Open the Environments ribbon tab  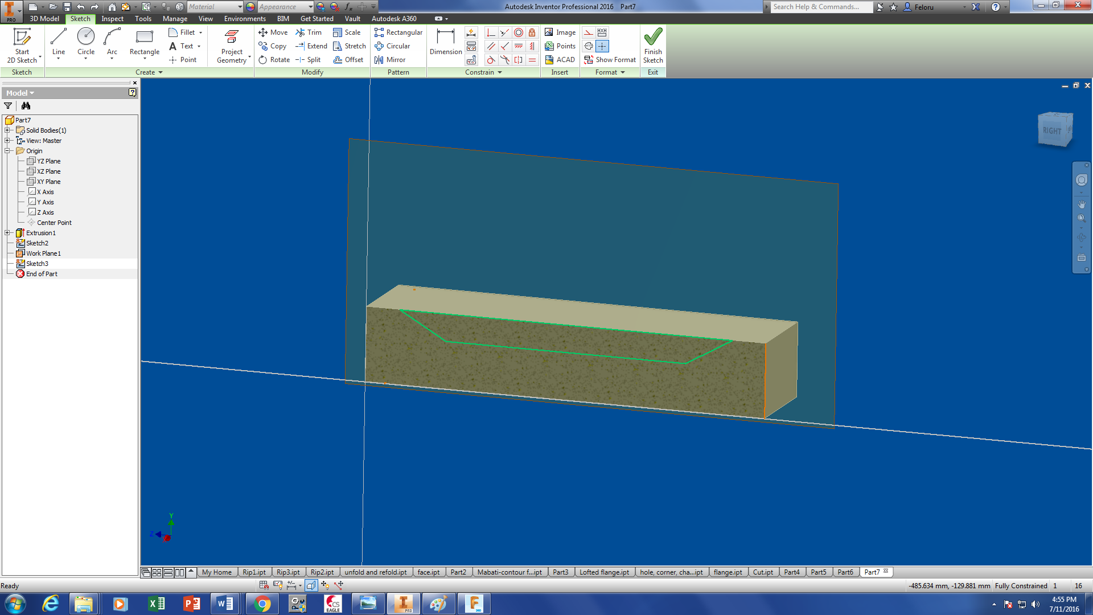click(x=245, y=19)
